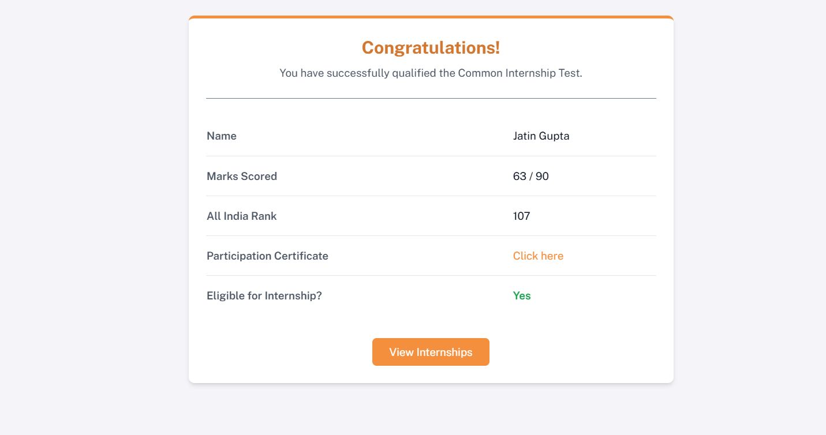The width and height of the screenshot is (826, 435).
Task: Click the Eligible for Internship? label
Action: pyautogui.click(x=264, y=295)
